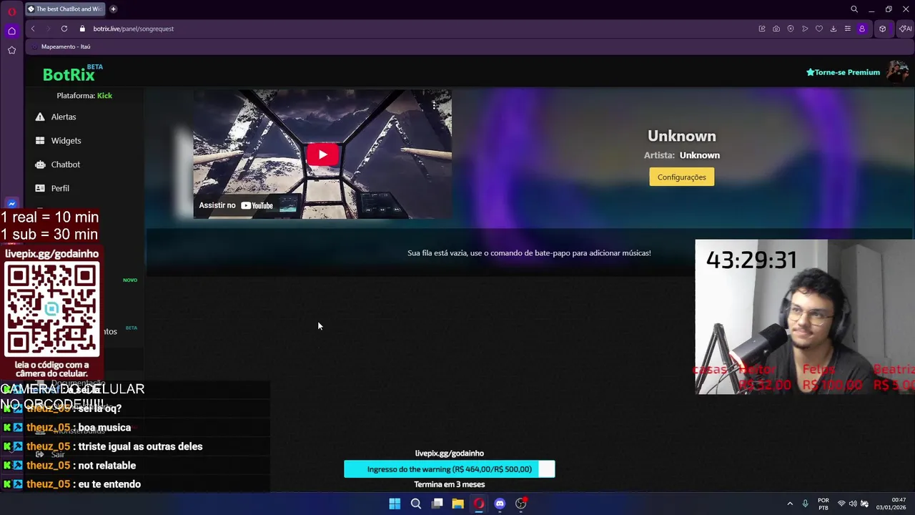Screen dimensions: 915x515
Task: Open the Alertas menu item
Action: click(64, 117)
